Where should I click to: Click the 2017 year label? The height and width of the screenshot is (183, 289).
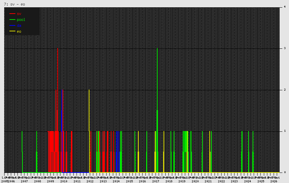pos(156,181)
